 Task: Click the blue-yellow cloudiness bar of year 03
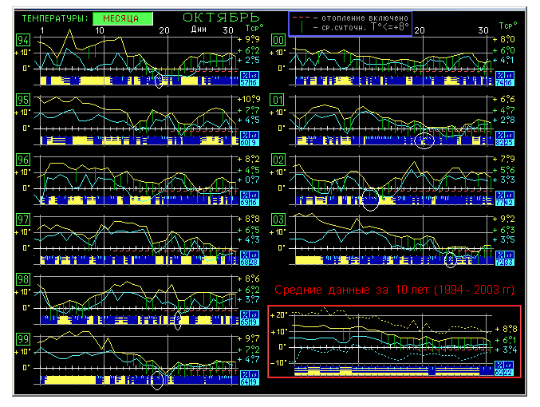click(x=395, y=260)
